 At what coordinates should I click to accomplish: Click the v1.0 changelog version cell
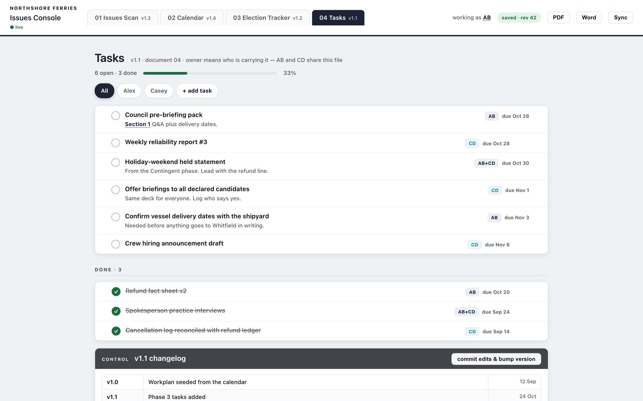[x=123, y=382]
